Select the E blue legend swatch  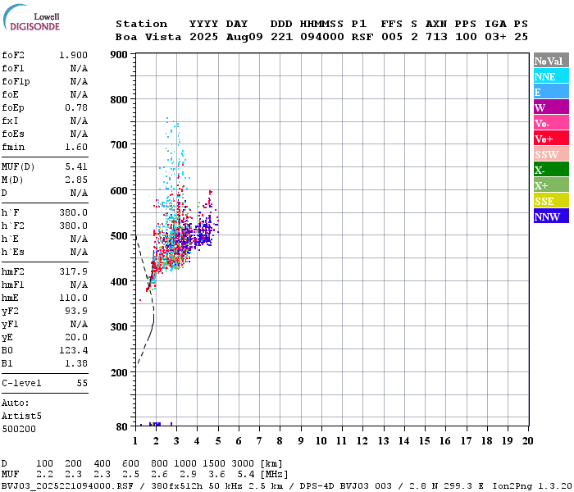point(551,92)
